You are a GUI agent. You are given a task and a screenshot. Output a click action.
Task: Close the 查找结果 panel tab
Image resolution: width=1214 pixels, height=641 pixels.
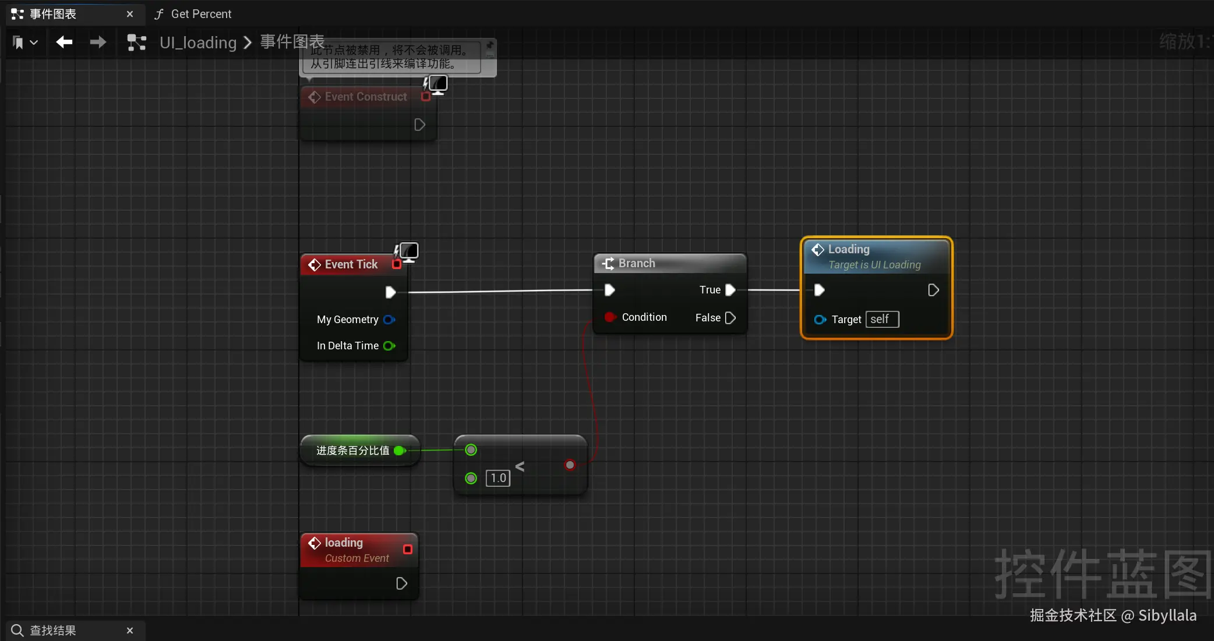[130, 631]
